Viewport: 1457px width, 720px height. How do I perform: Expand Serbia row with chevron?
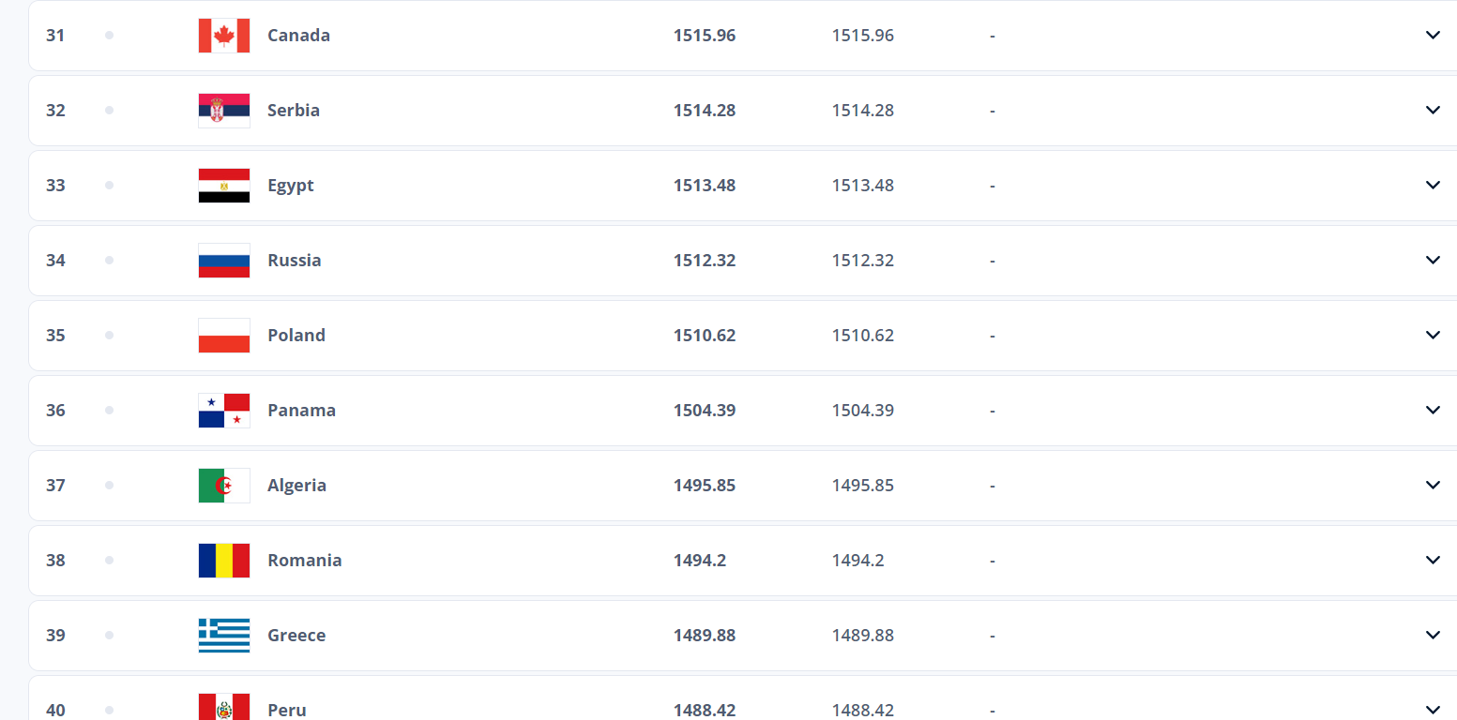(x=1433, y=111)
